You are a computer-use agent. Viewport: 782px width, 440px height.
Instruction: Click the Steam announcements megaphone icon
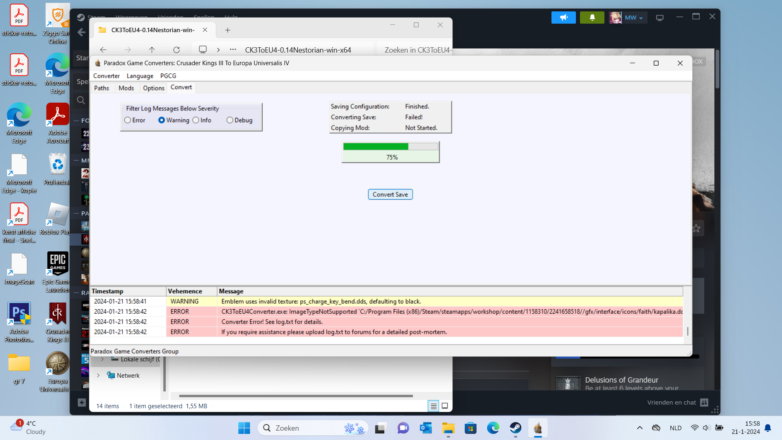(563, 18)
